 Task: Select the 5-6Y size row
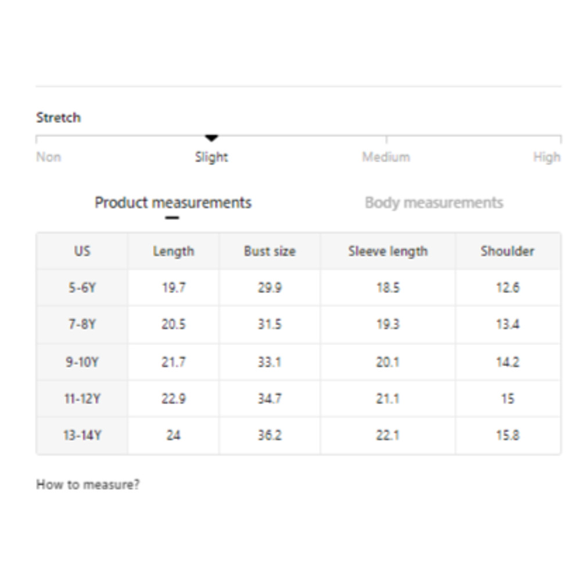click(82, 288)
